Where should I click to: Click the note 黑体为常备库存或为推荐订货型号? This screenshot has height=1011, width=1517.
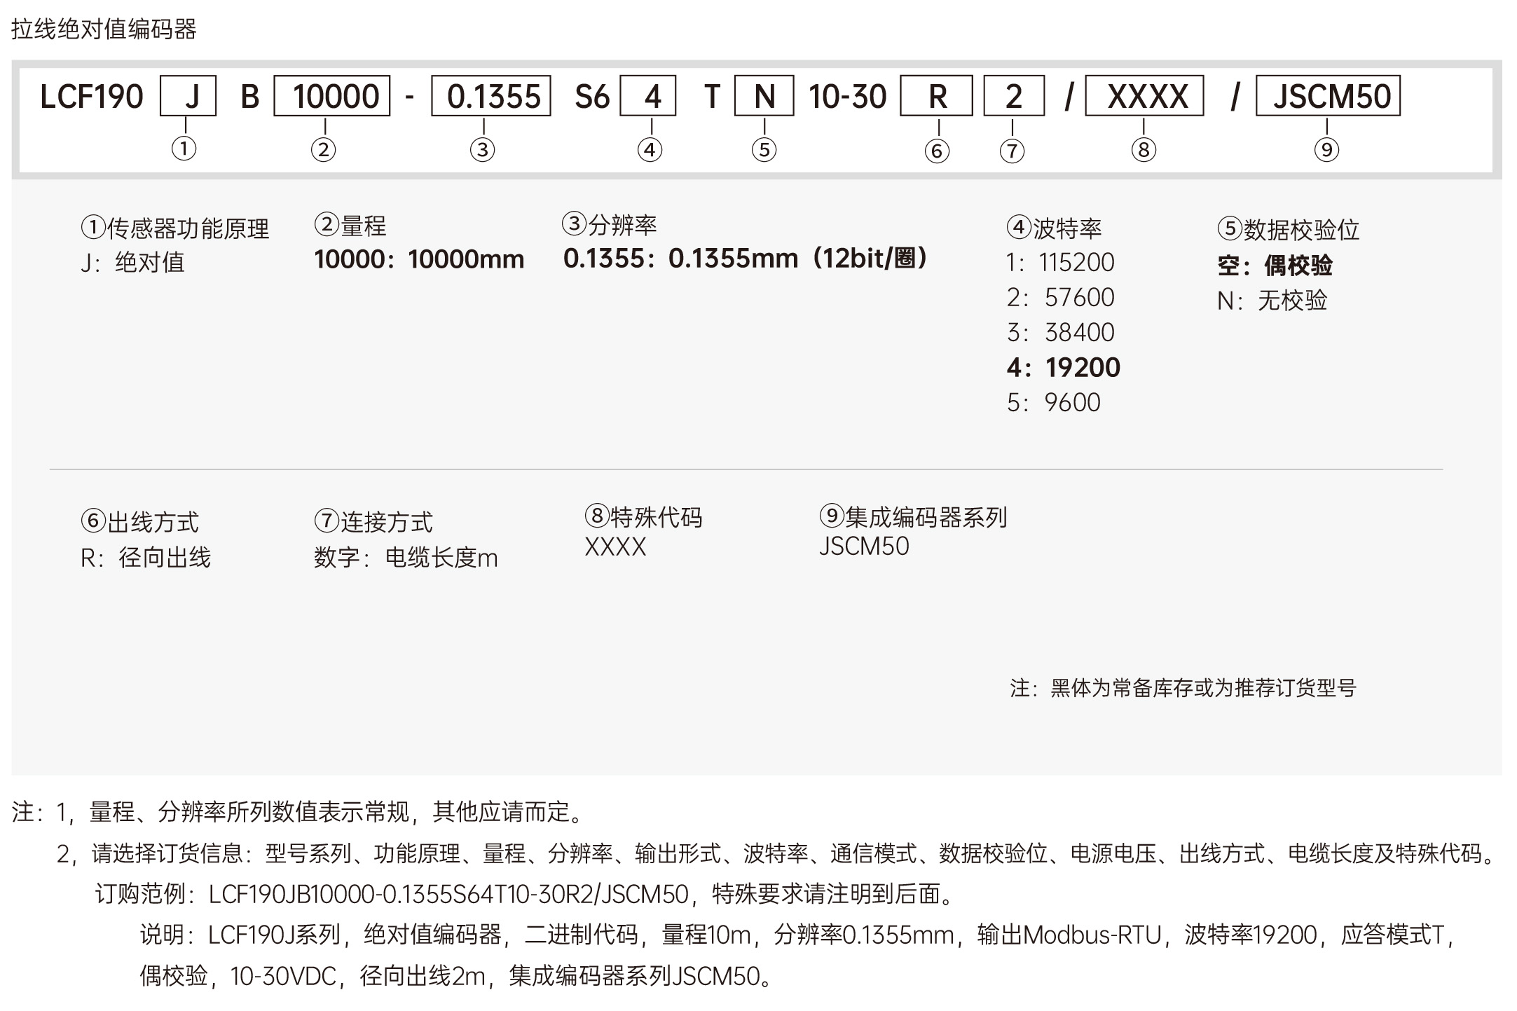(1183, 688)
